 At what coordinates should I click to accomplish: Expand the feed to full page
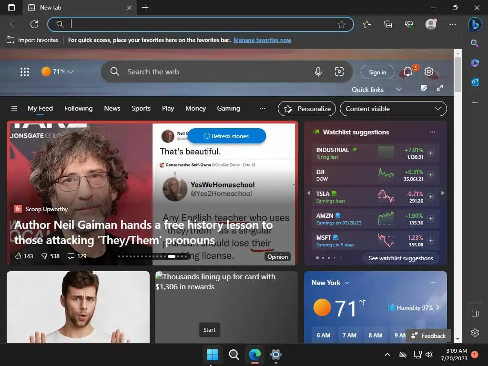point(439,88)
